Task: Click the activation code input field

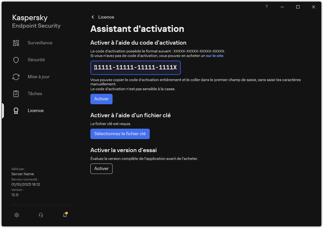Action: (135, 68)
